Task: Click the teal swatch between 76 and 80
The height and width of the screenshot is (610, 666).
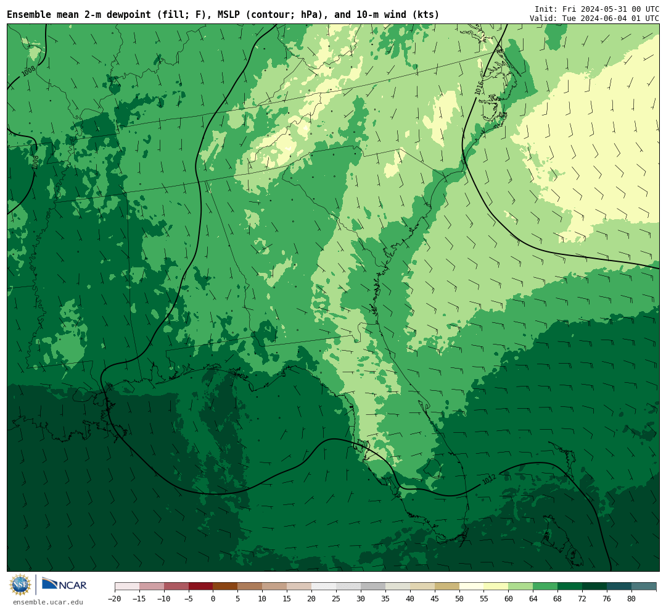Action: (619, 587)
